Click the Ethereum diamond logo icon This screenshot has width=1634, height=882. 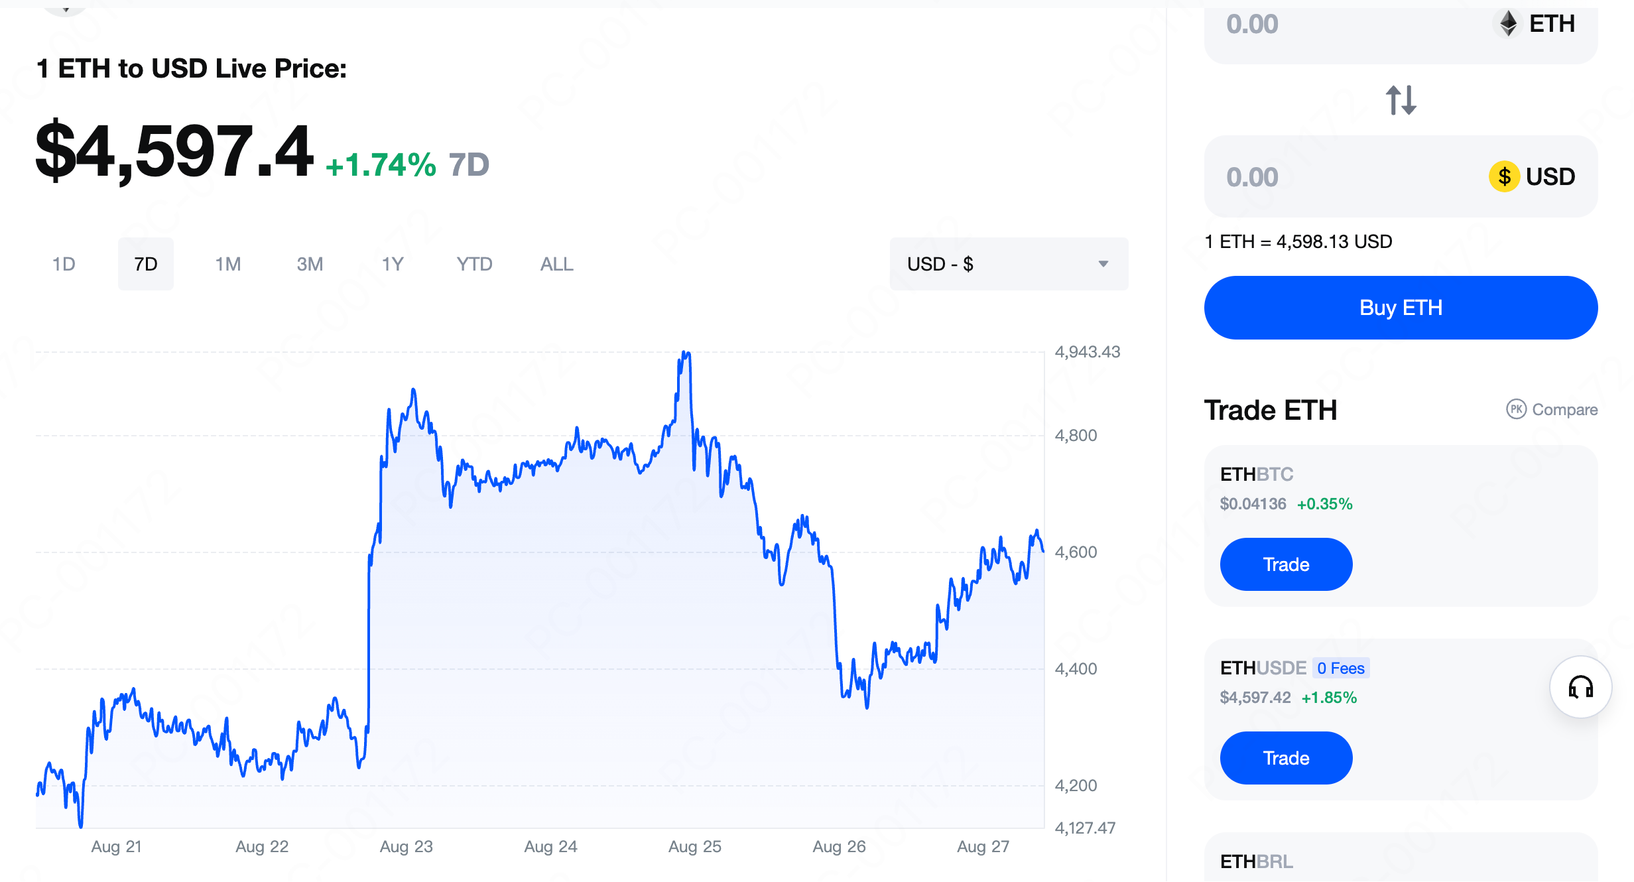point(1509,24)
